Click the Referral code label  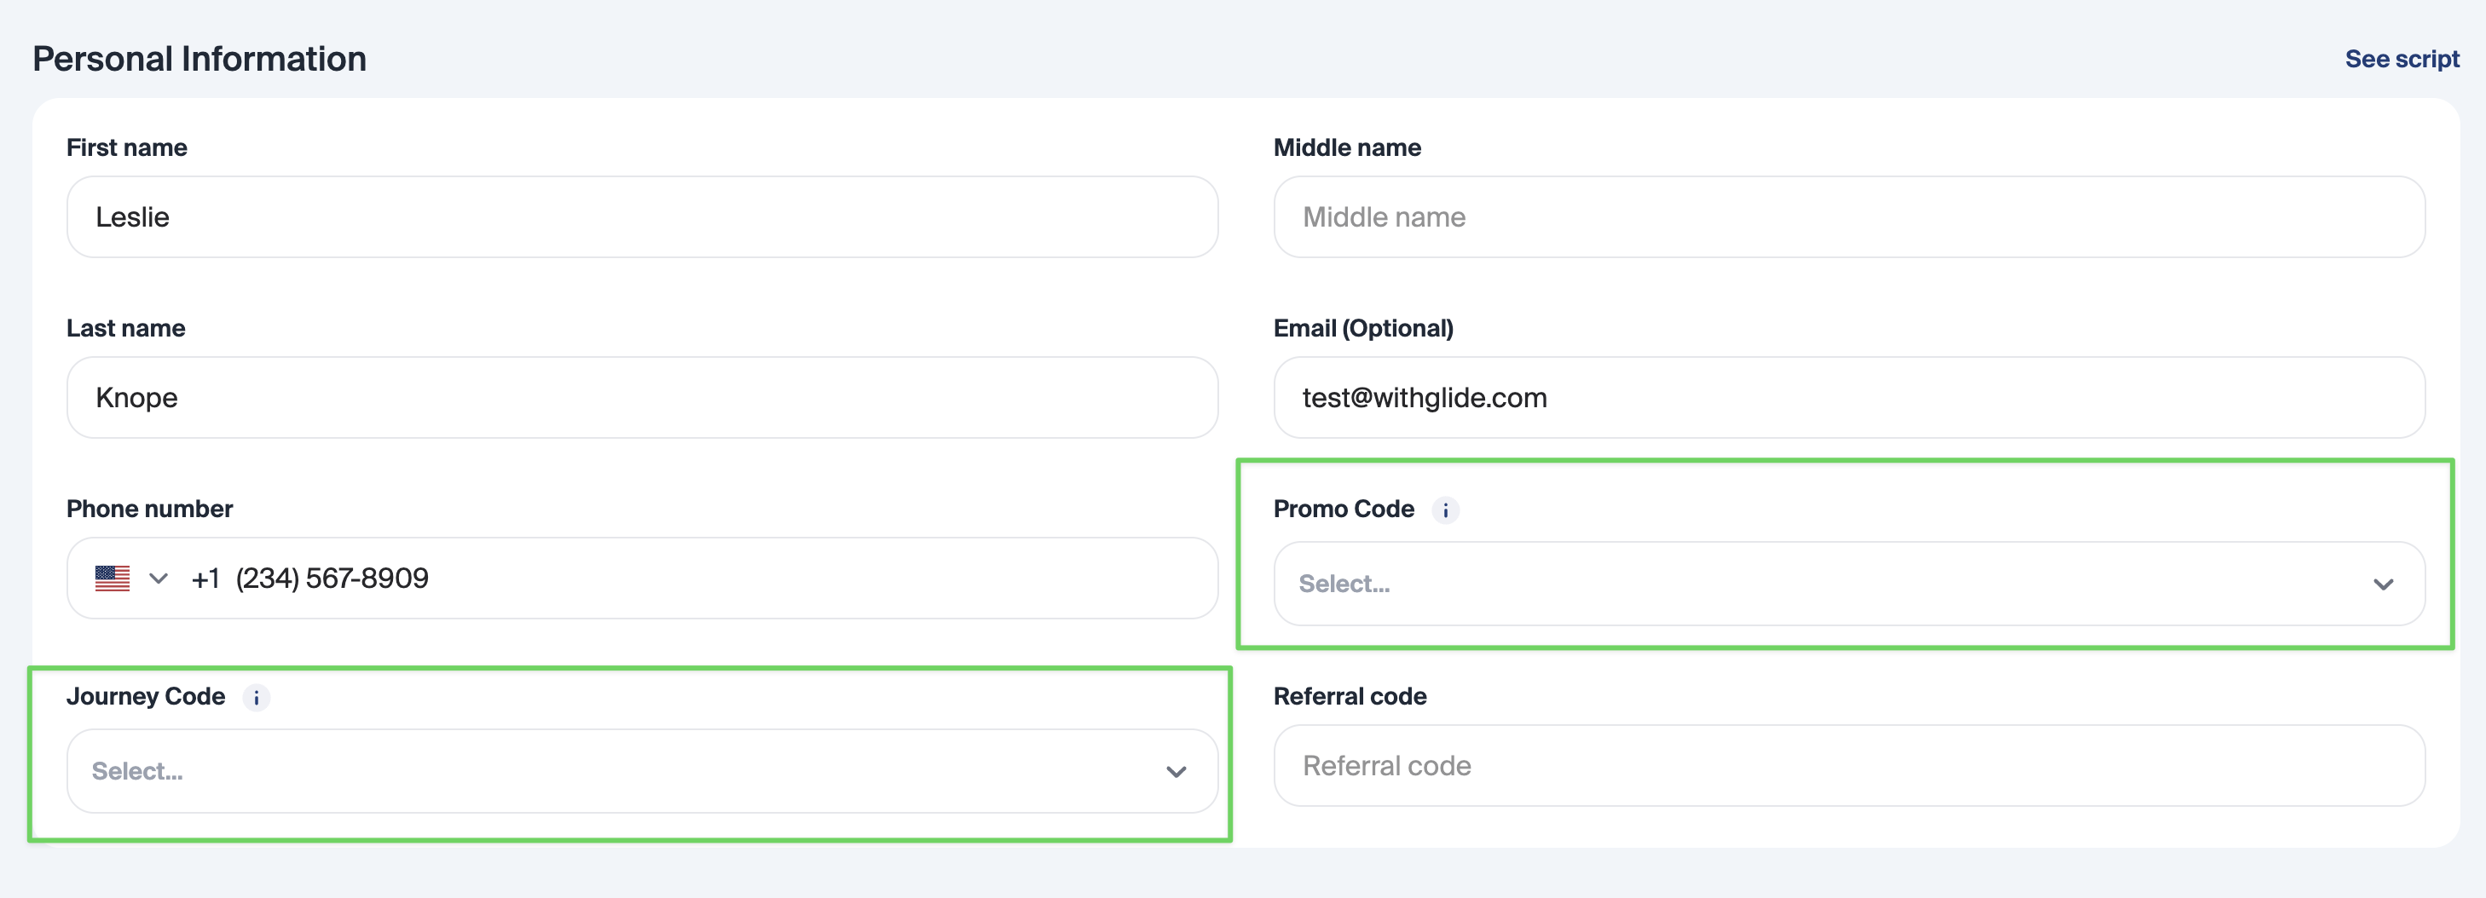pyautogui.click(x=1350, y=696)
